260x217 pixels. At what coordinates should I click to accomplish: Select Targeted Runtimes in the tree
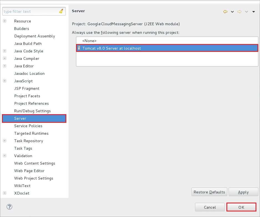[31, 133]
